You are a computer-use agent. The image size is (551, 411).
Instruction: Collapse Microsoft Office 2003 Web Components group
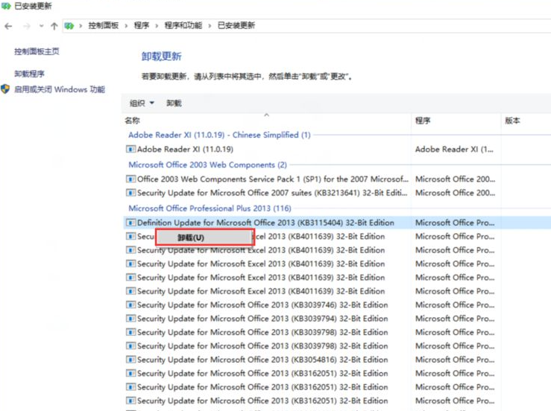pos(207,165)
